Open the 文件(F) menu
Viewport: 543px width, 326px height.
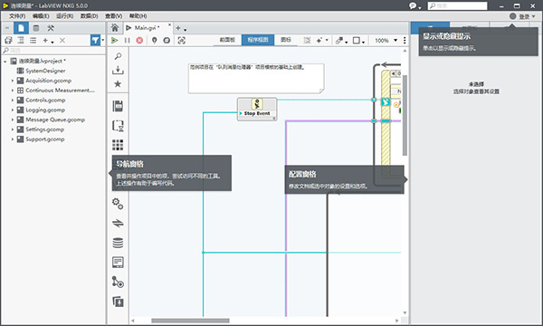tap(17, 16)
